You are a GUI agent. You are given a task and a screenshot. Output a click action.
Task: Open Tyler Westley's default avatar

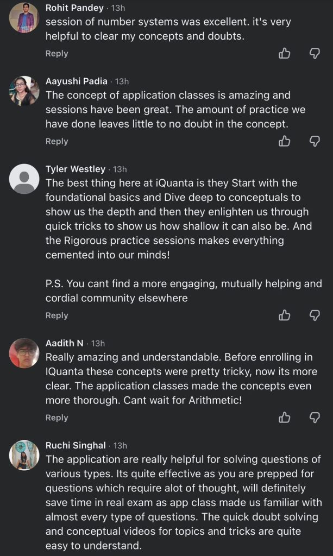point(24,179)
